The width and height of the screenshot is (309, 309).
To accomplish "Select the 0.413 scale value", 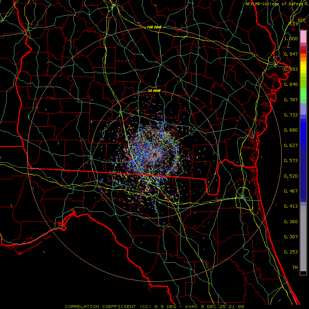I will pos(291,206).
